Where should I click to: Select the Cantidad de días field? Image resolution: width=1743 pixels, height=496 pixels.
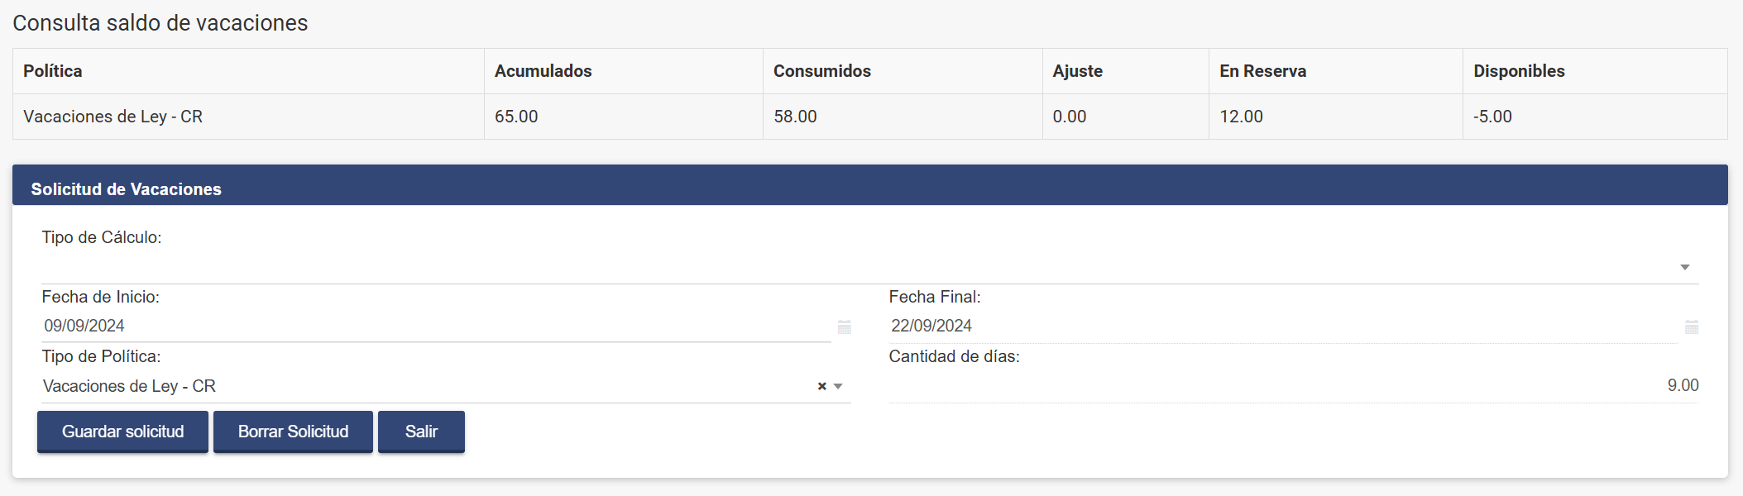1293,386
